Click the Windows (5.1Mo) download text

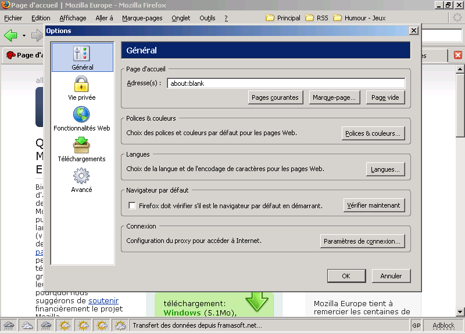pyautogui.click(x=200, y=313)
